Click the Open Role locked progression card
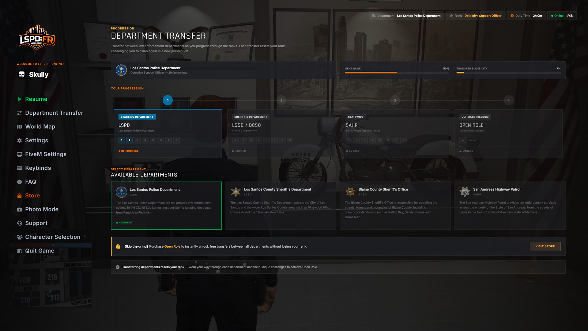The width and height of the screenshot is (588, 331). (509, 133)
